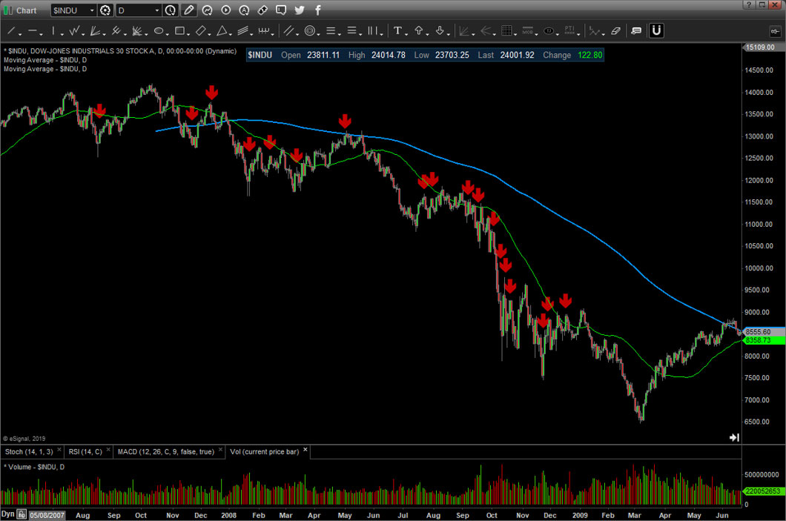The width and height of the screenshot is (786, 521).
Task: Click the Chart window title icon
Action: click(x=8, y=10)
